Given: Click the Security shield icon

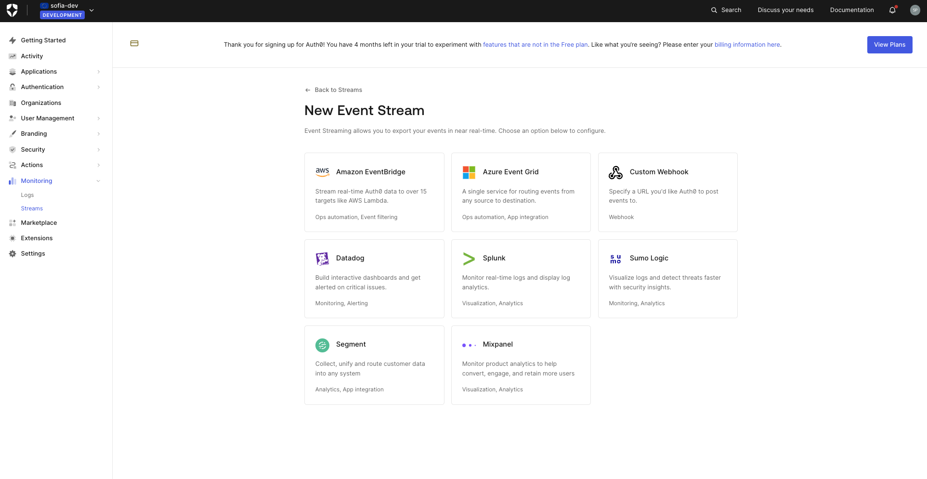Looking at the screenshot, I should [x=13, y=150].
